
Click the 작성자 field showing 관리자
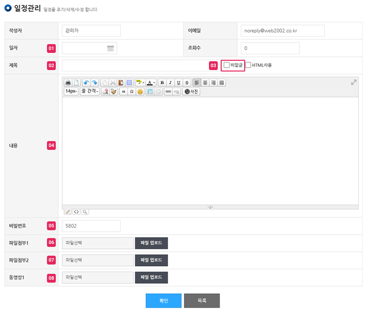click(92, 31)
